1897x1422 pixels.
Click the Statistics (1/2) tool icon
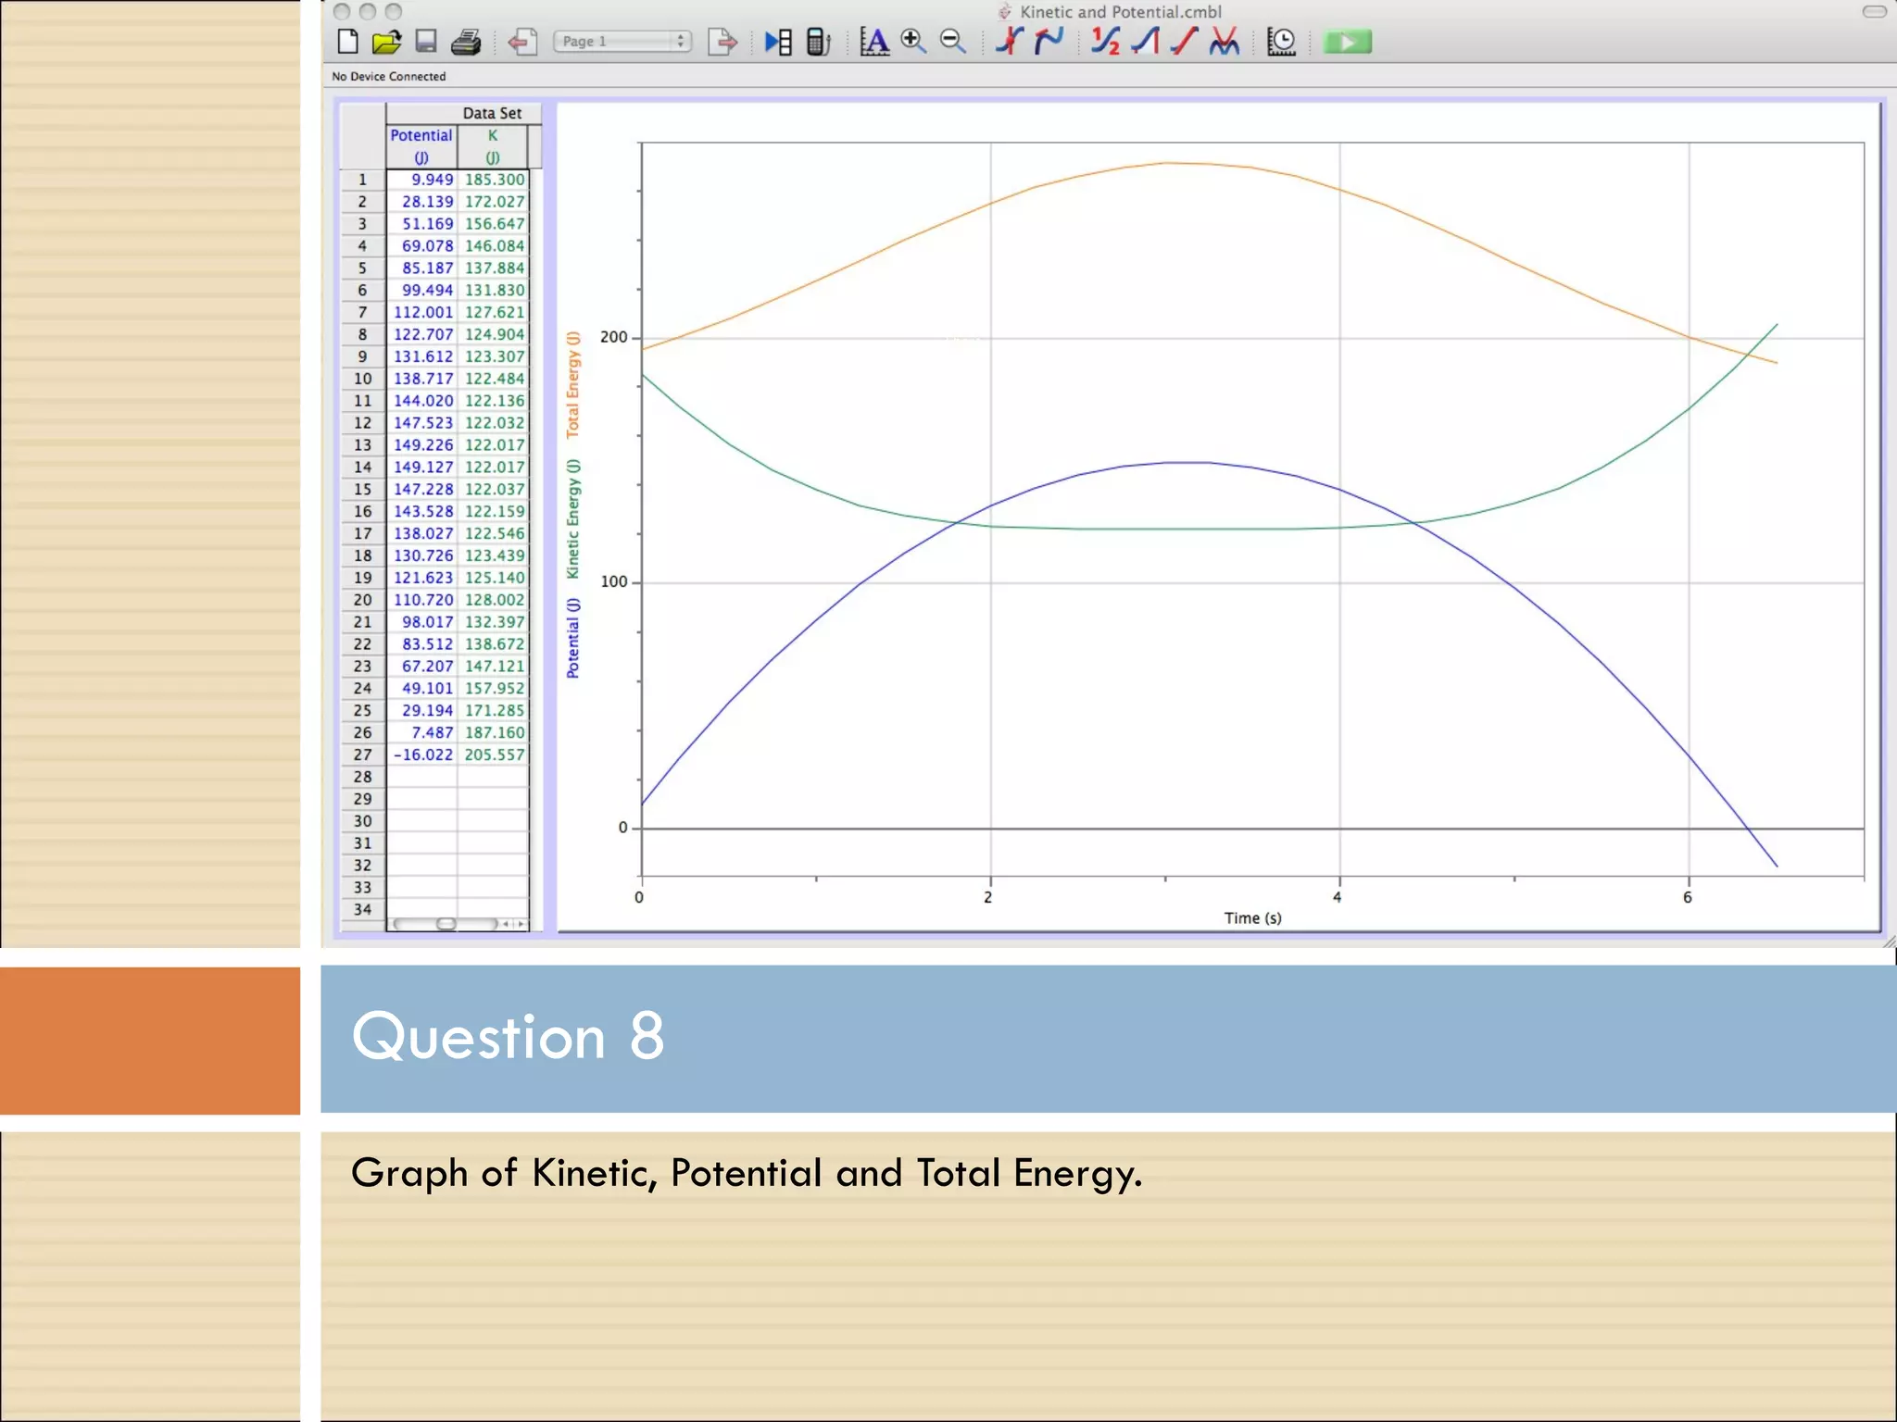1105,42
